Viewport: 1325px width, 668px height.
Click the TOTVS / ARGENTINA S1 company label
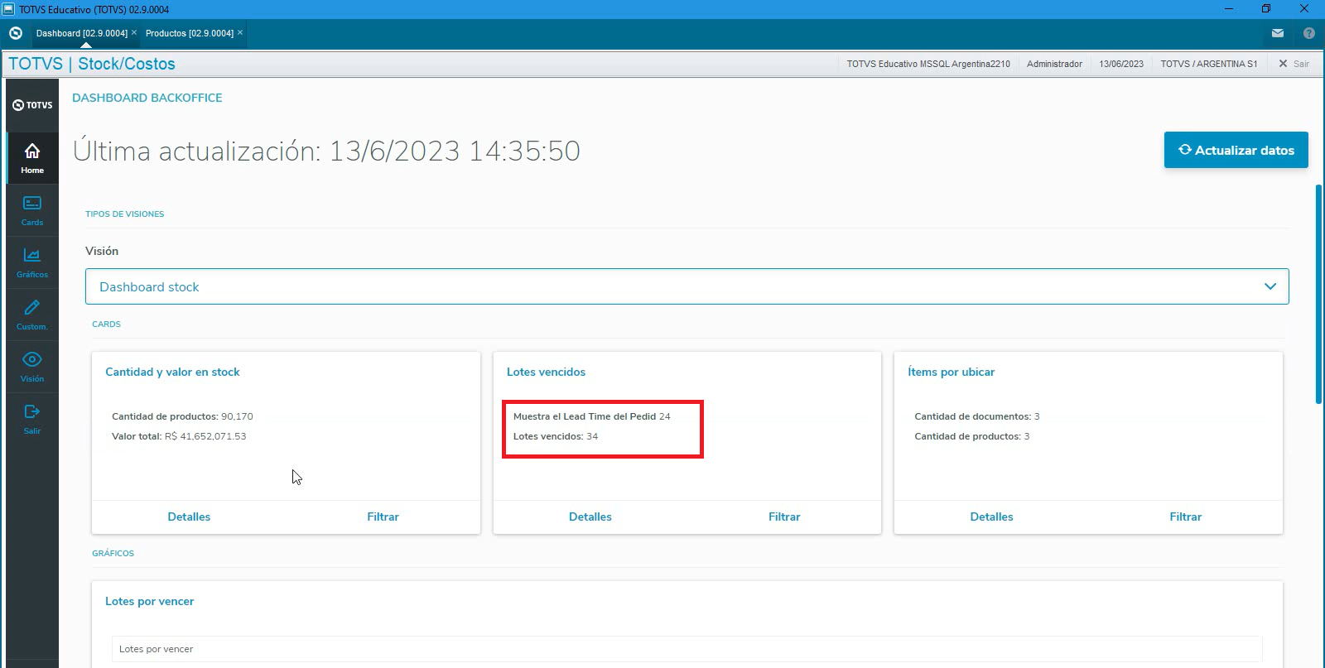[1209, 64]
